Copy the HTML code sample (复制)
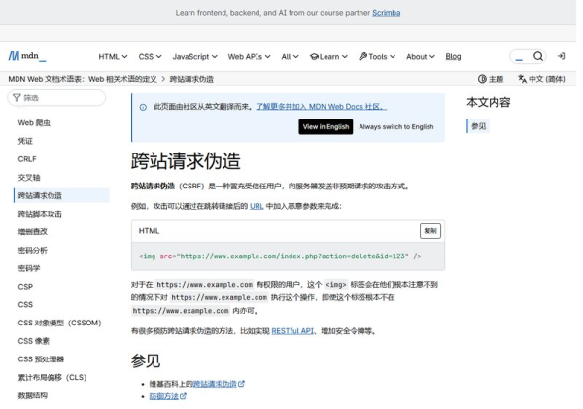This screenshot has width=583, height=409. (430, 231)
